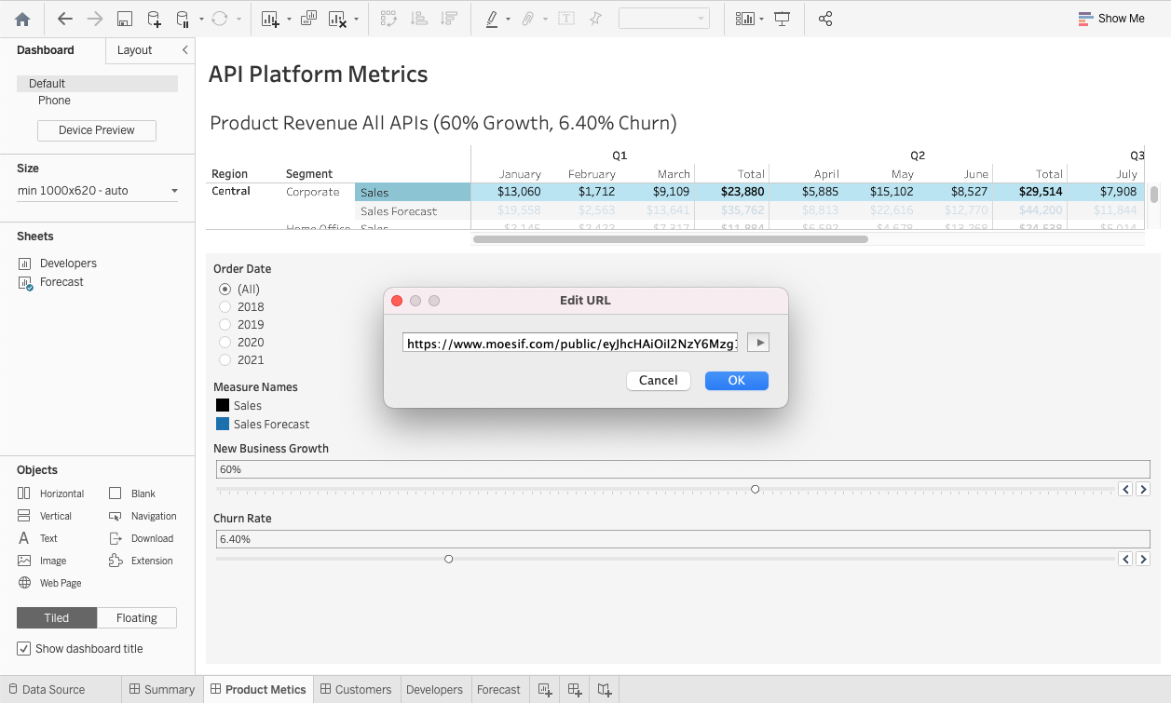Switch to Tiled layout mode
Viewport: 1171px width, 703px height.
coord(57,617)
